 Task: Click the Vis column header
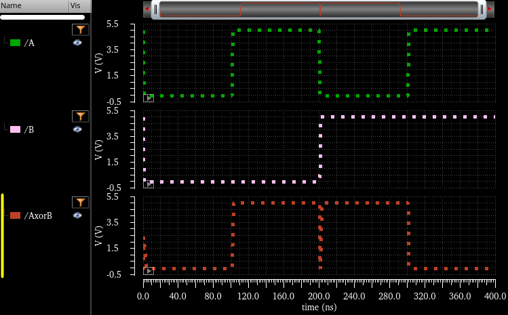(x=78, y=5)
